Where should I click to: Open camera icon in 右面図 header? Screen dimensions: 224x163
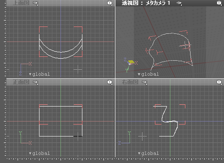[x=145, y=83]
